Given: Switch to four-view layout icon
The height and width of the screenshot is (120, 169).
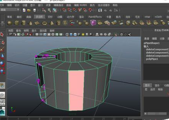Looking at the screenshot, I should point(2,103).
